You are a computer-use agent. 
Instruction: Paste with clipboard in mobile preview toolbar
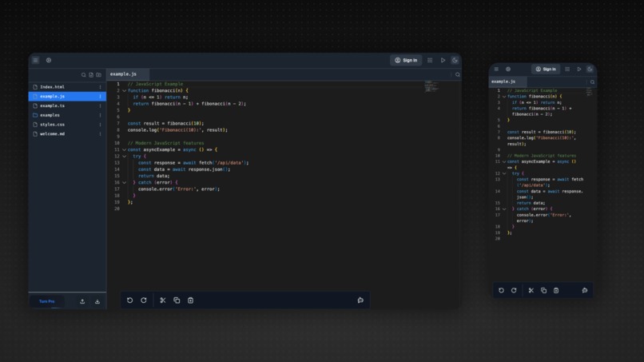(556, 291)
